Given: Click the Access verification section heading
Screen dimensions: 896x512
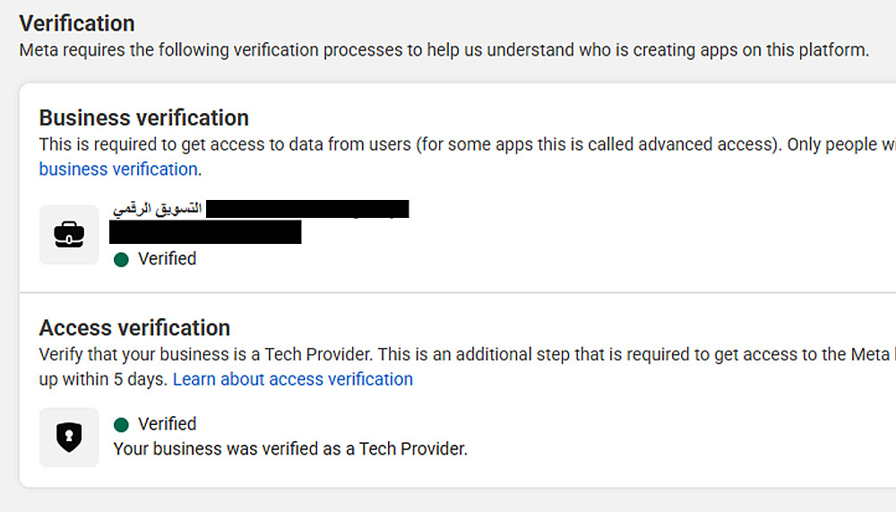Looking at the screenshot, I should (134, 327).
